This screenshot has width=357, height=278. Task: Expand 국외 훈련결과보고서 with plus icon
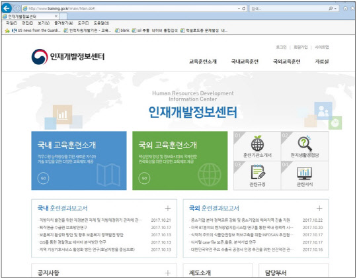319,208
